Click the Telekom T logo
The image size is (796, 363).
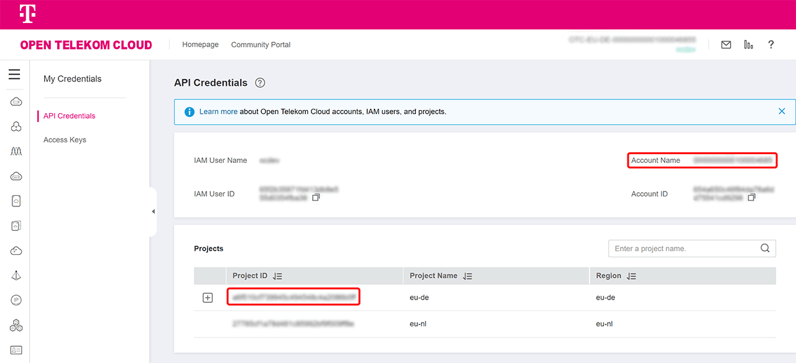pyautogui.click(x=27, y=14)
